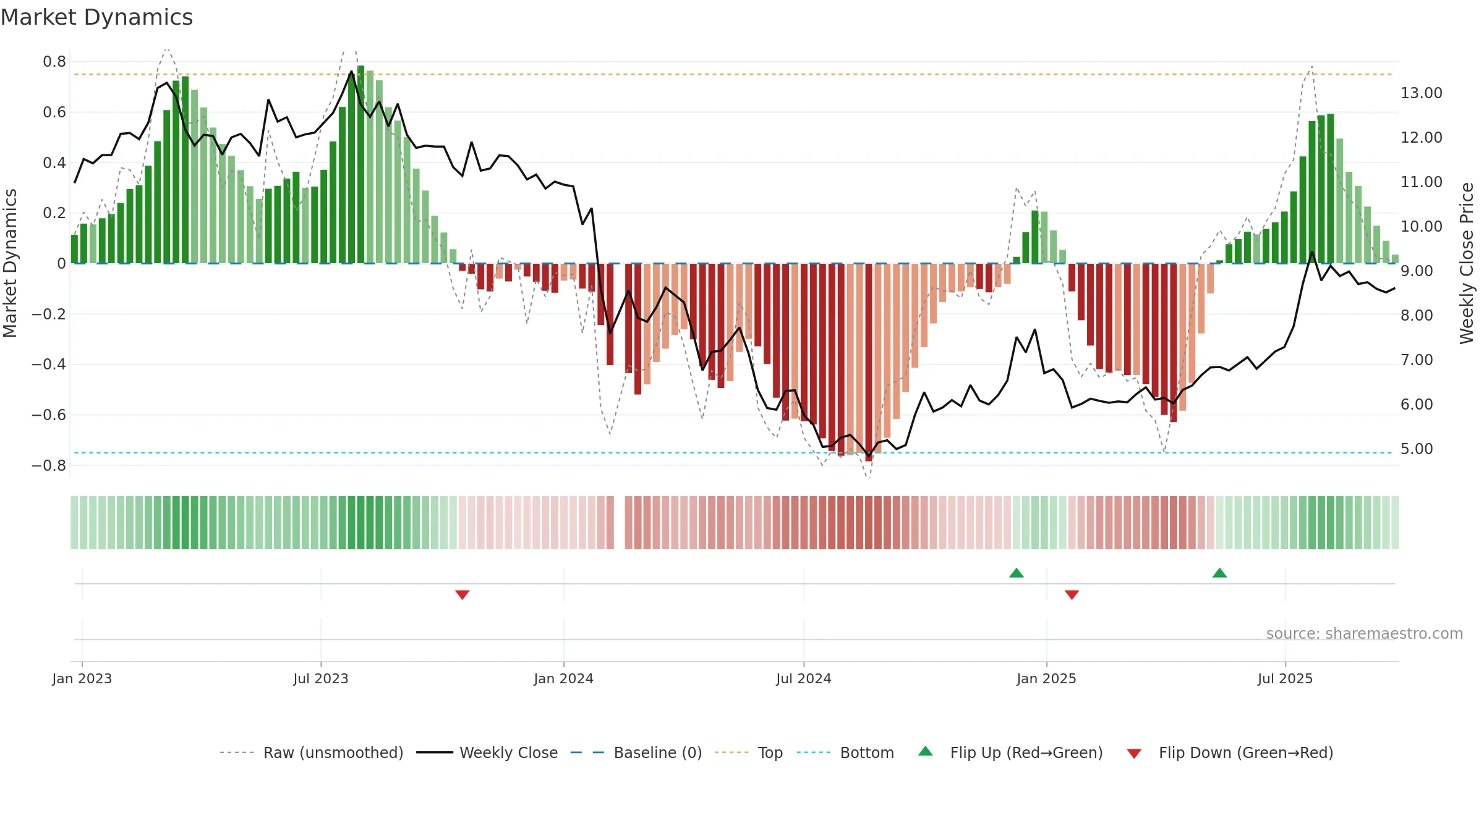Click the −0.8 left axis label
Image resolution: width=1484 pixels, height=834 pixels.
[x=49, y=465]
